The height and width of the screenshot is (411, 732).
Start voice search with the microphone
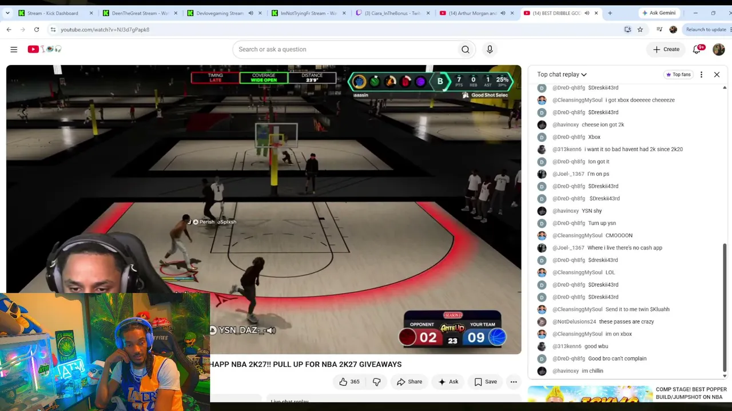tap(490, 49)
